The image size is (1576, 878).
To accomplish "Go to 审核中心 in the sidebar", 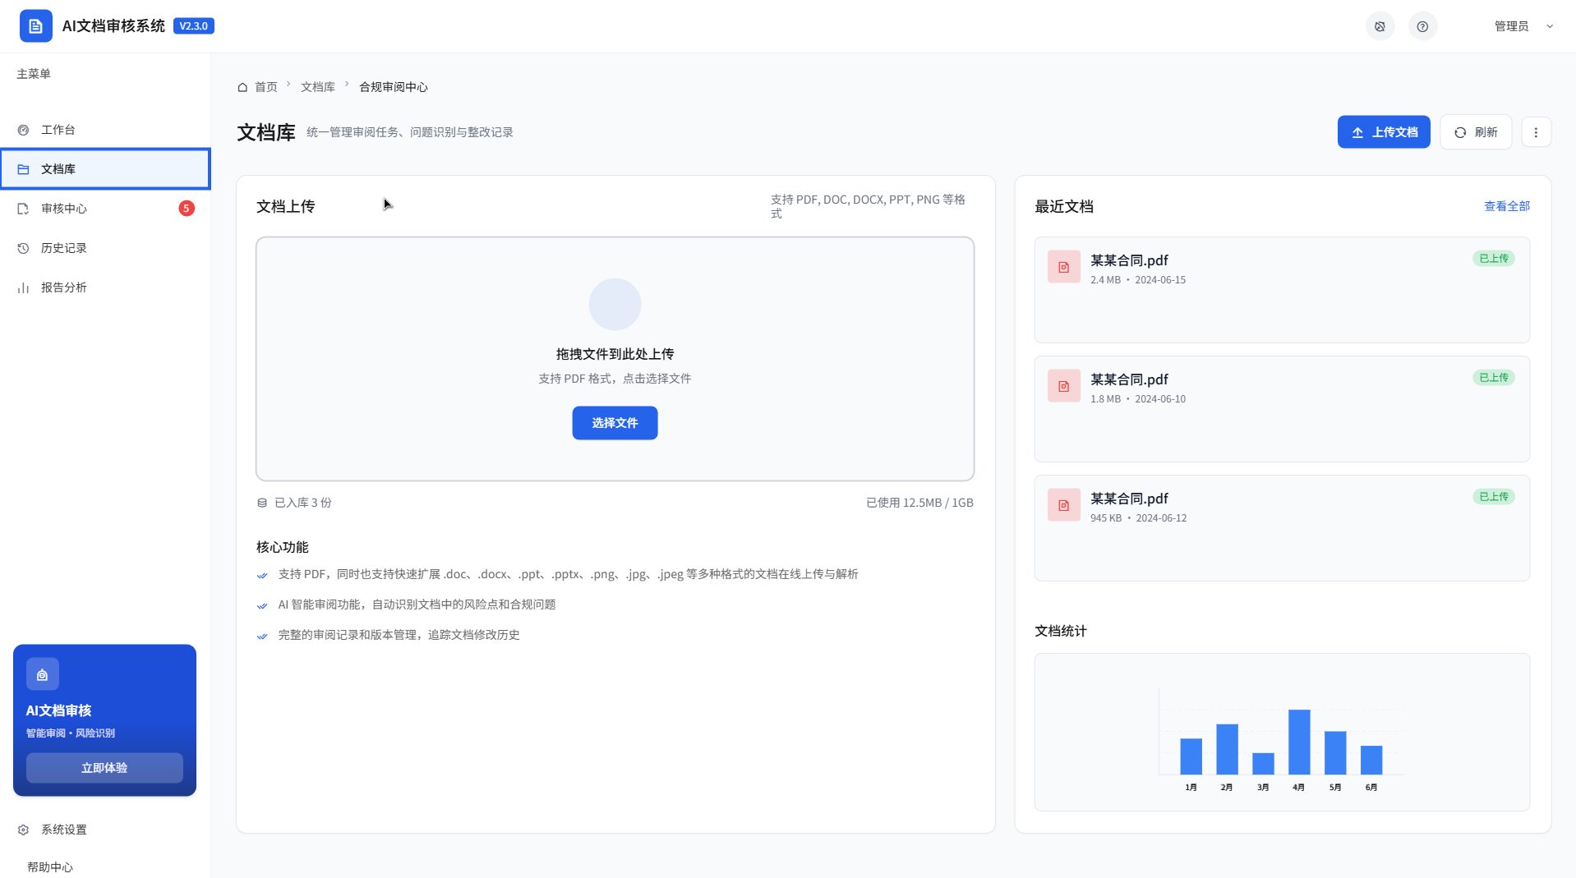I will tap(105, 209).
